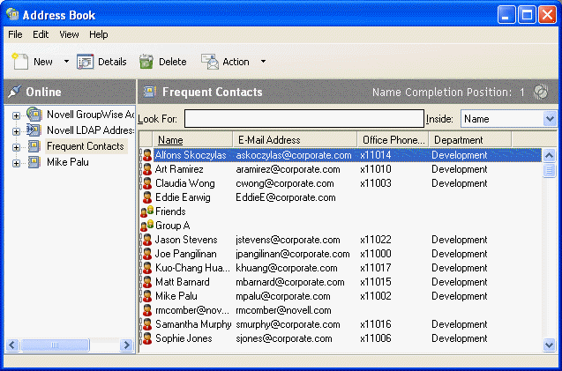Click inside the Look For search field

pos(304,119)
